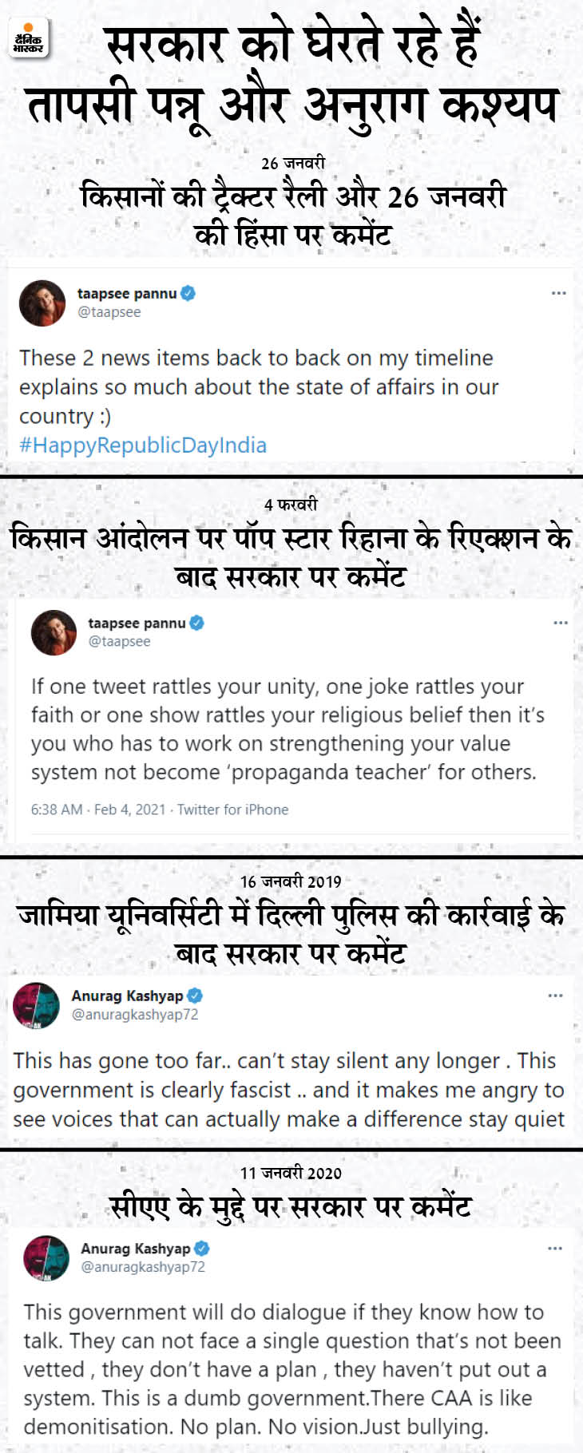Click the @taapsee handle in the first tweet

click(x=109, y=312)
